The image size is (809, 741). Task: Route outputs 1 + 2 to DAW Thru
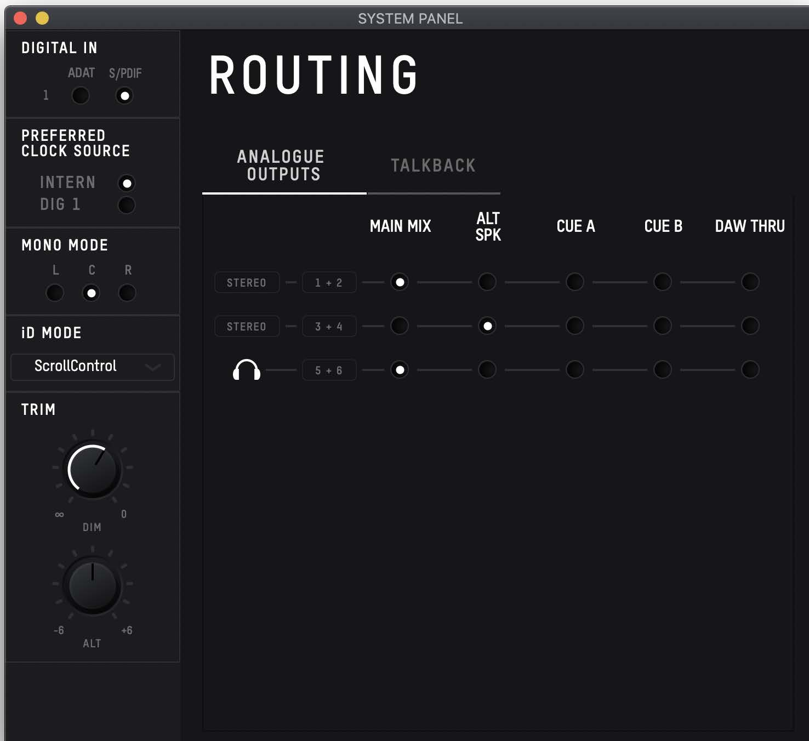[750, 282]
